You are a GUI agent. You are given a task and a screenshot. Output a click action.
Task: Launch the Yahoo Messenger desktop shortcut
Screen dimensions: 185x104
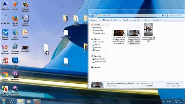click(x=5, y=49)
